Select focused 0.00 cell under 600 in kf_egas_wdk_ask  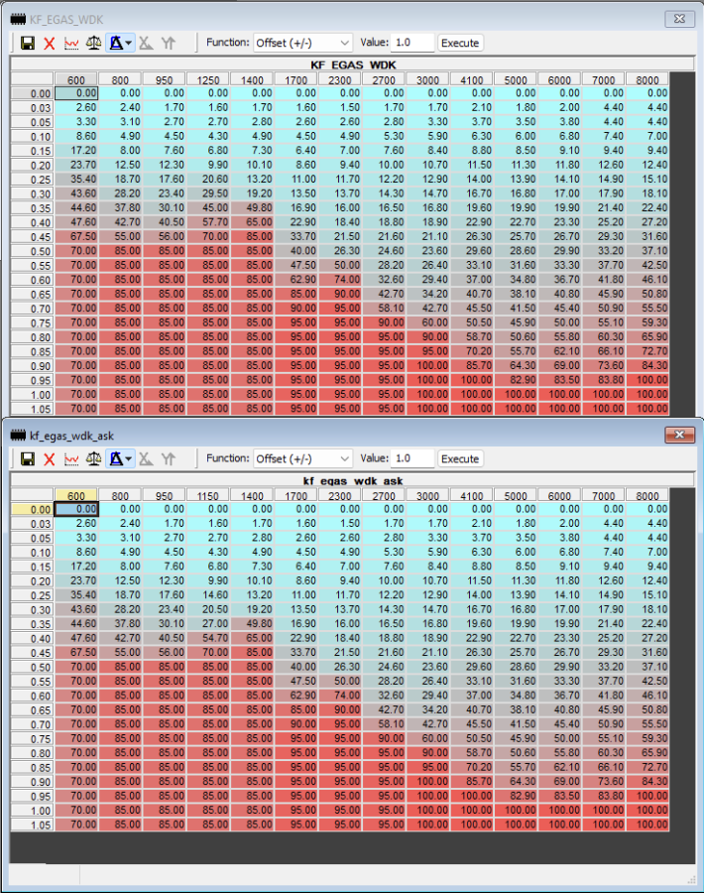point(76,509)
